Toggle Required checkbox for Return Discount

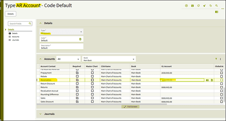click(x=77, y=83)
